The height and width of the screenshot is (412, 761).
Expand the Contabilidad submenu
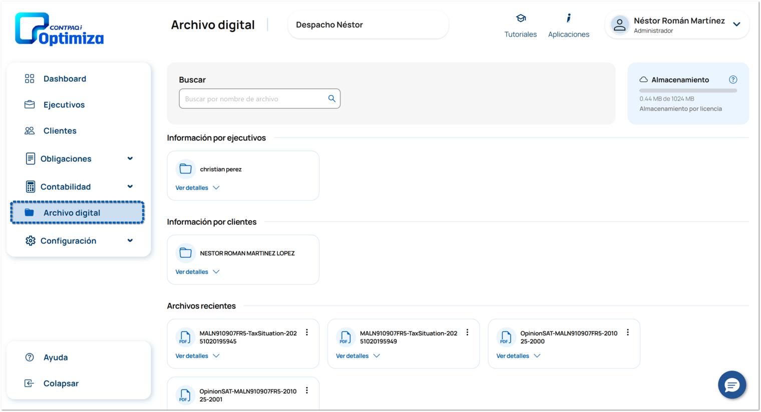[x=130, y=186]
